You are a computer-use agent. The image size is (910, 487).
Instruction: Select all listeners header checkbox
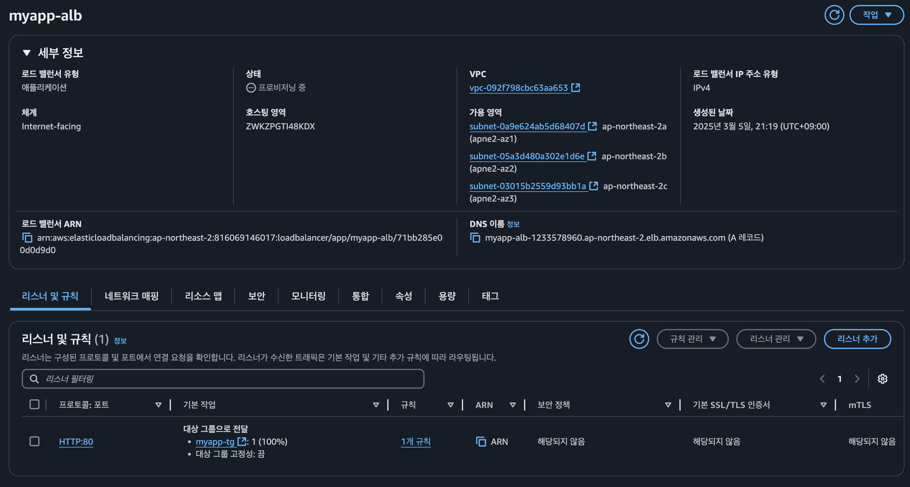[34, 404]
